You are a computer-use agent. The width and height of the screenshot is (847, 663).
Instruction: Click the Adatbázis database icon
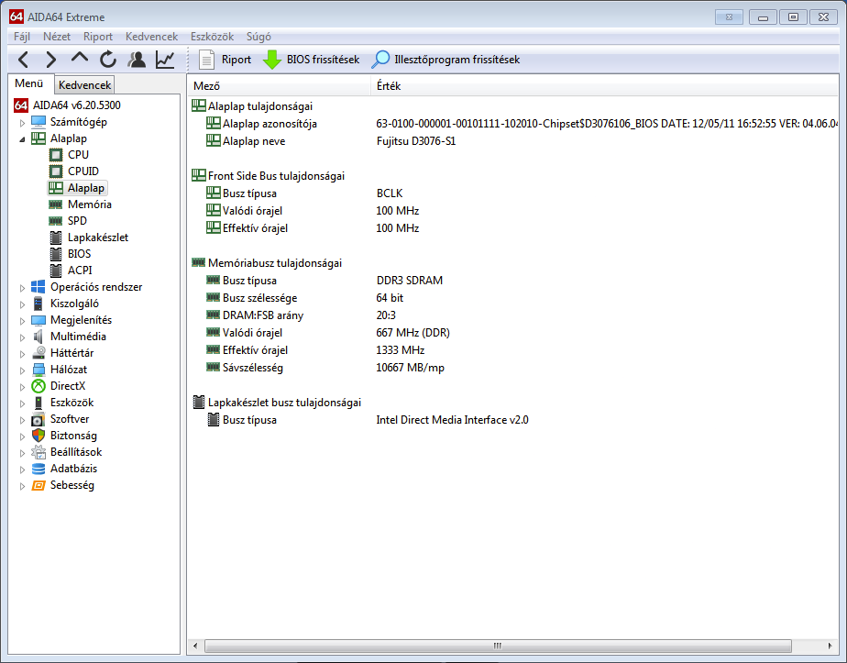coord(38,469)
